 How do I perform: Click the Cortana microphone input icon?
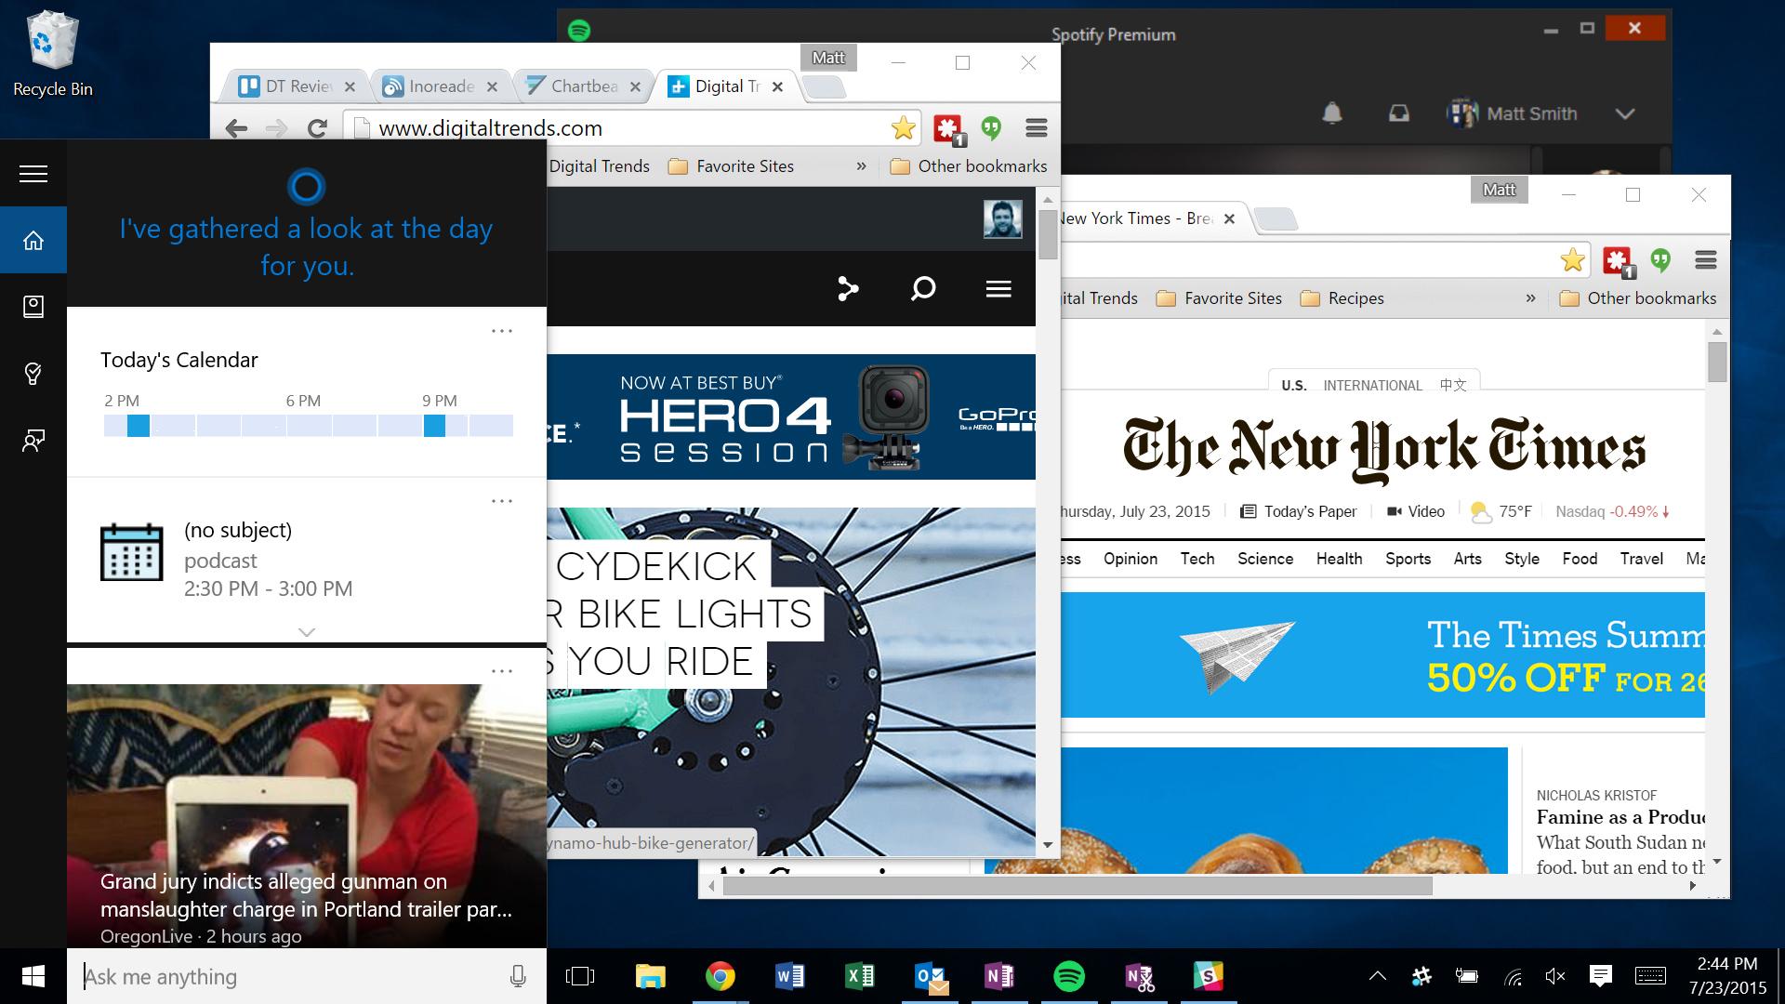pos(519,977)
